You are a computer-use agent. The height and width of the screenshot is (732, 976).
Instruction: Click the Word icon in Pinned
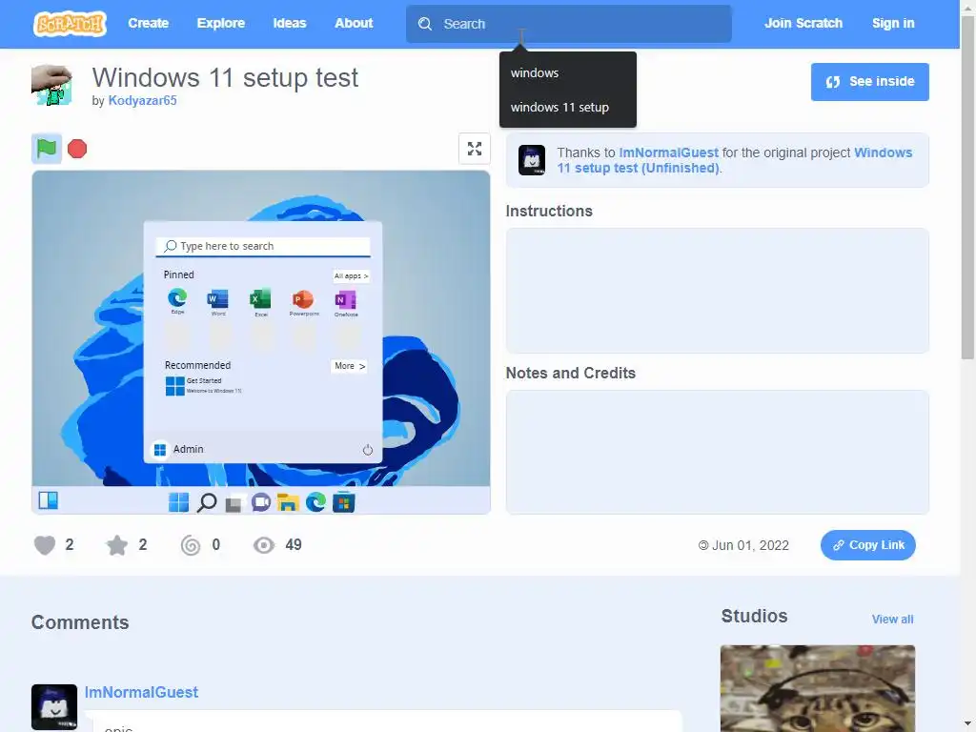[218, 298]
